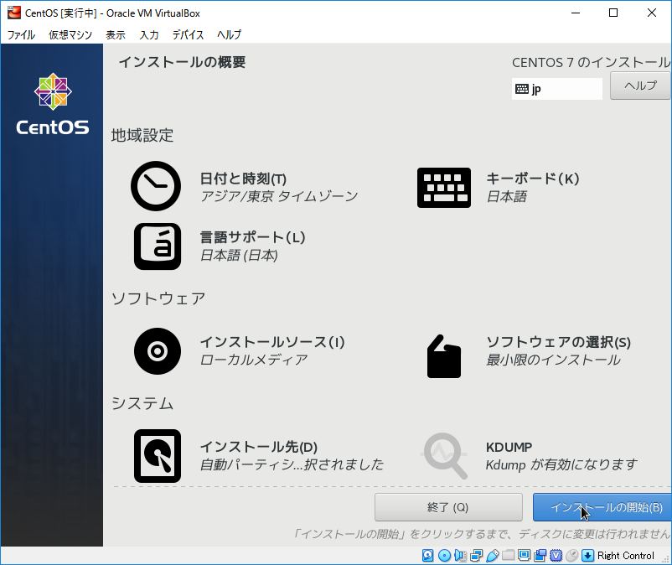Viewport: 672px width, 565px height.
Task: Click the window resize grip corner
Action: tap(666, 559)
